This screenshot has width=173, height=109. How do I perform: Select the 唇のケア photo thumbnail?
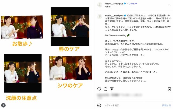point(70,26)
